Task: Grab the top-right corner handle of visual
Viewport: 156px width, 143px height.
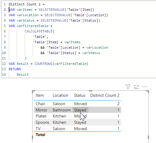Action: click(148, 91)
